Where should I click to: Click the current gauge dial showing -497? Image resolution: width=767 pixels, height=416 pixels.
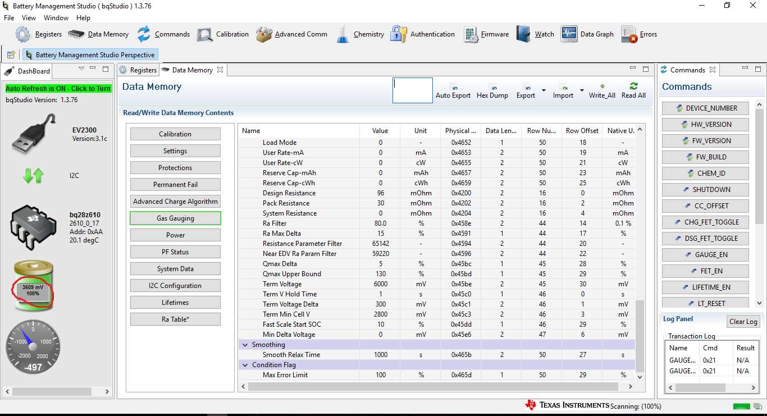pyautogui.click(x=34, y=347)
